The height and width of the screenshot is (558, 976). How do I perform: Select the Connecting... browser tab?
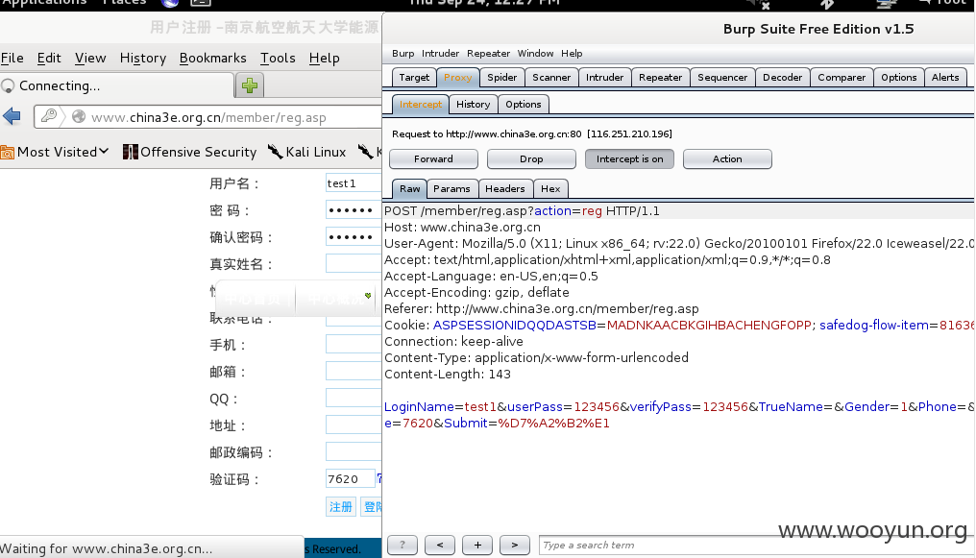click(x=117, y=85)
